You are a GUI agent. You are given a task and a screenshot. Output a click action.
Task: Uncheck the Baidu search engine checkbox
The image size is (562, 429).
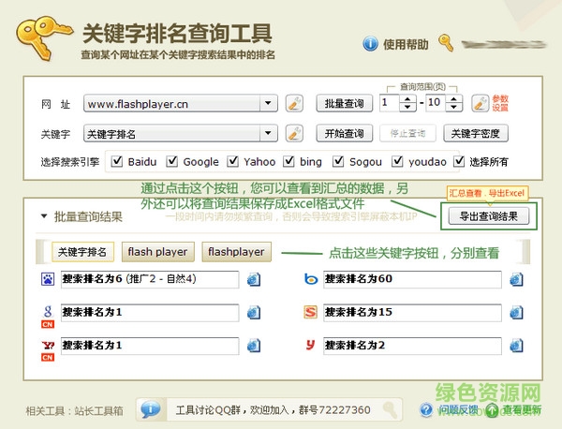point(117,162)
